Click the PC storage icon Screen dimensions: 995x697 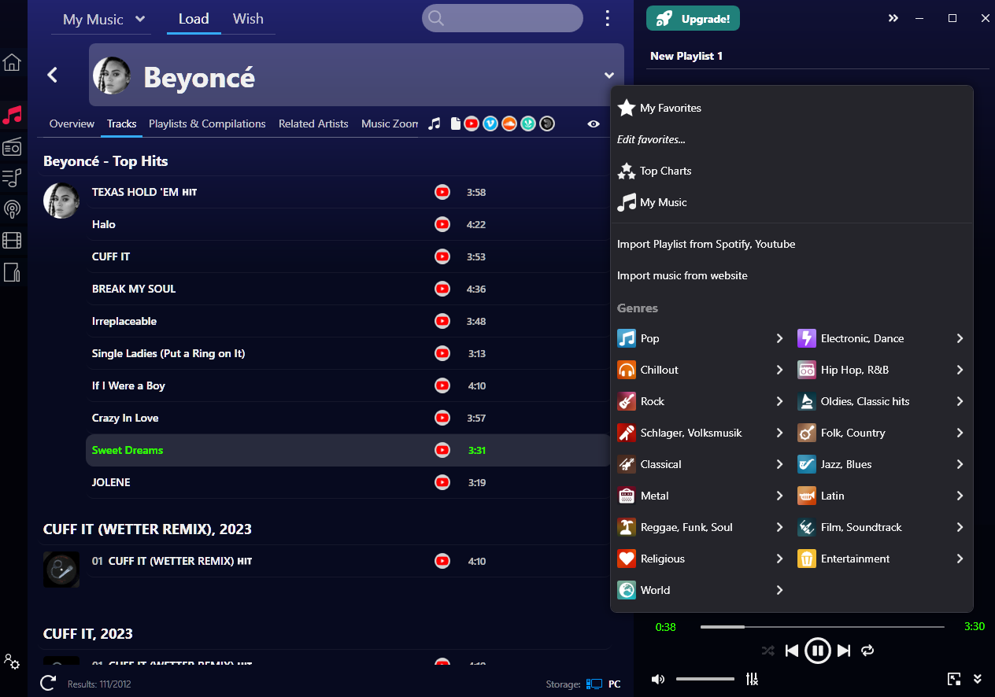[594, 684]
